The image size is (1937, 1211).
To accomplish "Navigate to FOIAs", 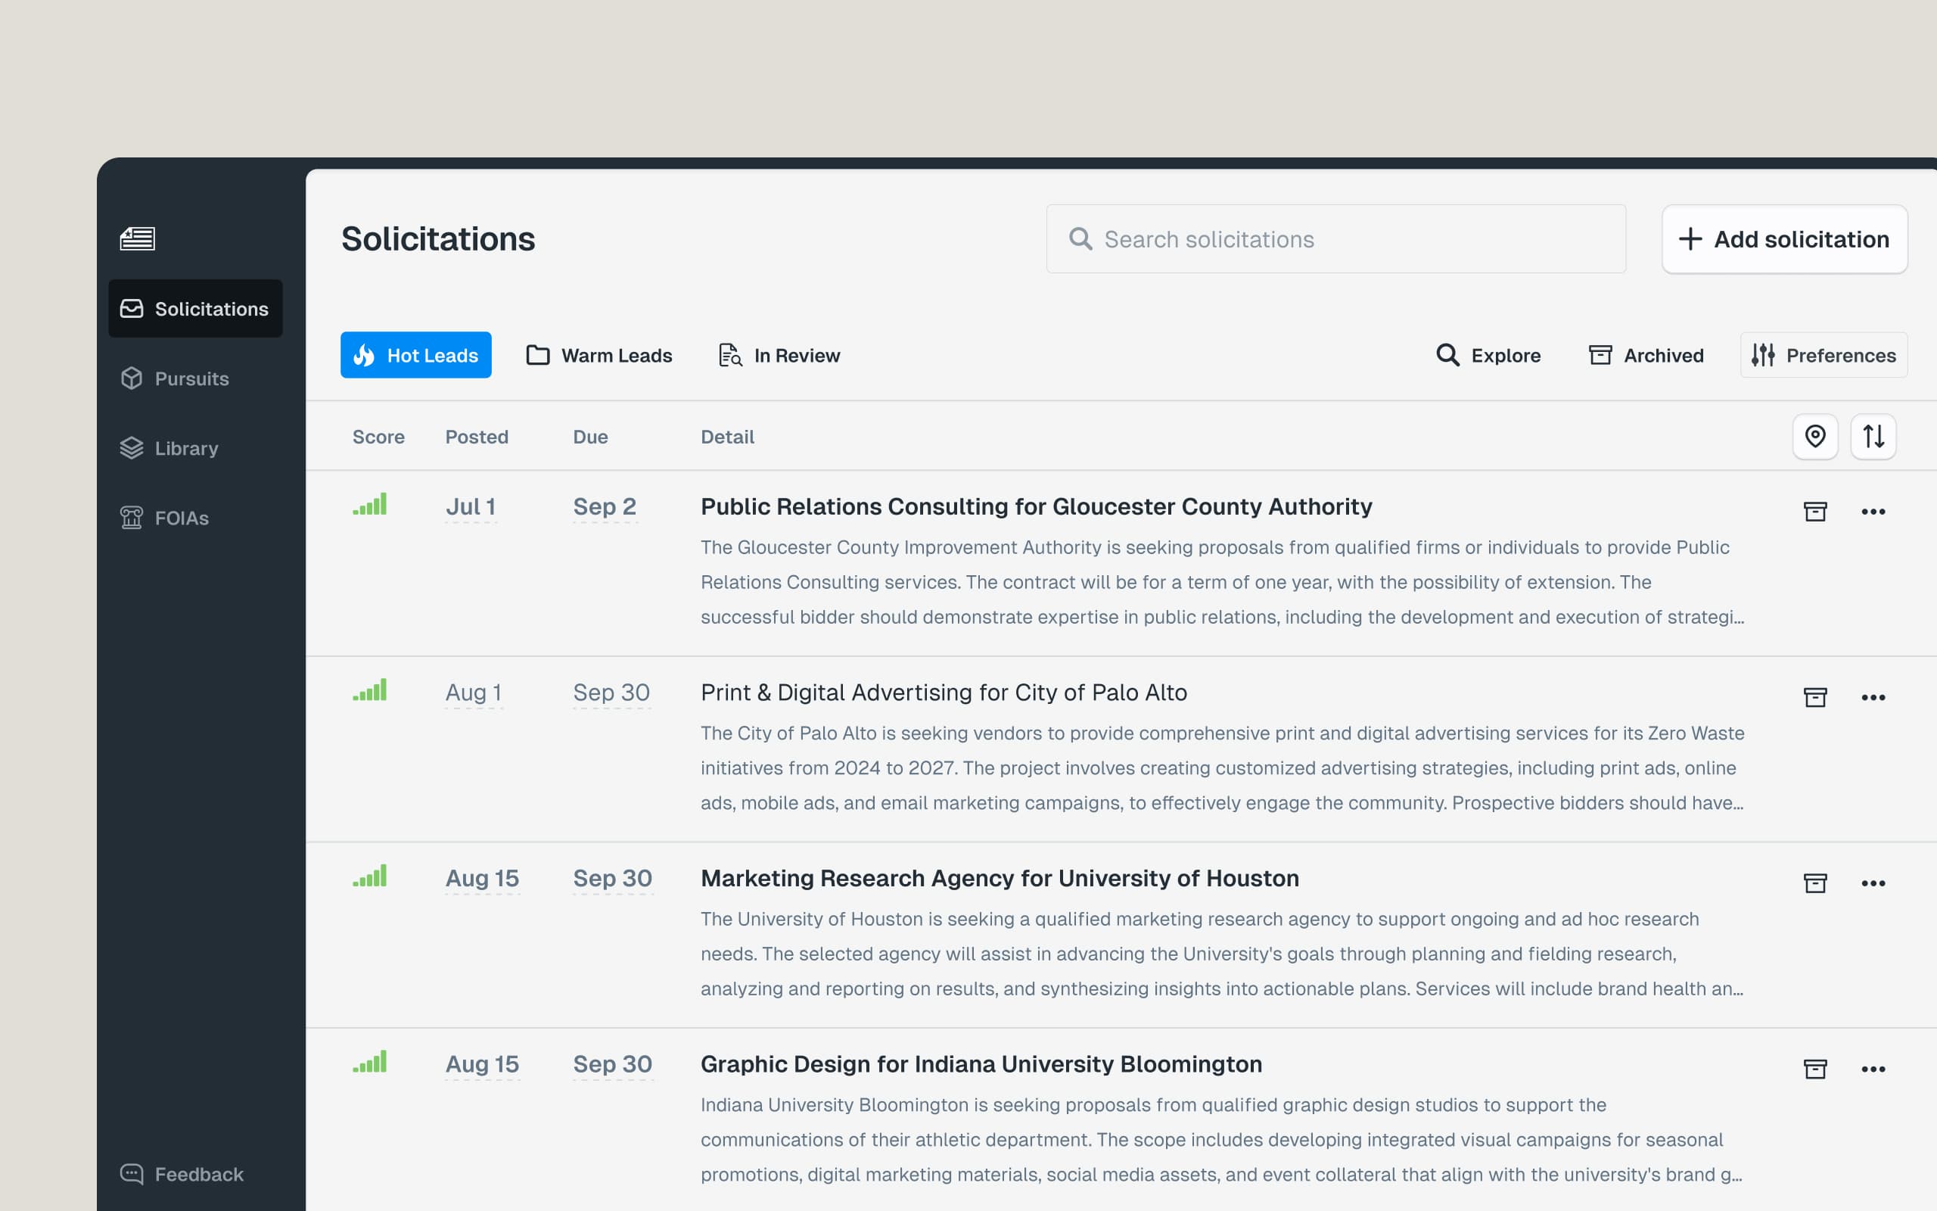I will 165,518.
